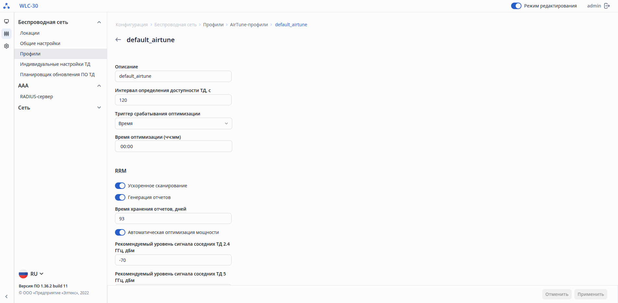Open the monitoring screen icon in the sidebar
The width and height of the screenshot is (618, 303).
tap(6, 21)
